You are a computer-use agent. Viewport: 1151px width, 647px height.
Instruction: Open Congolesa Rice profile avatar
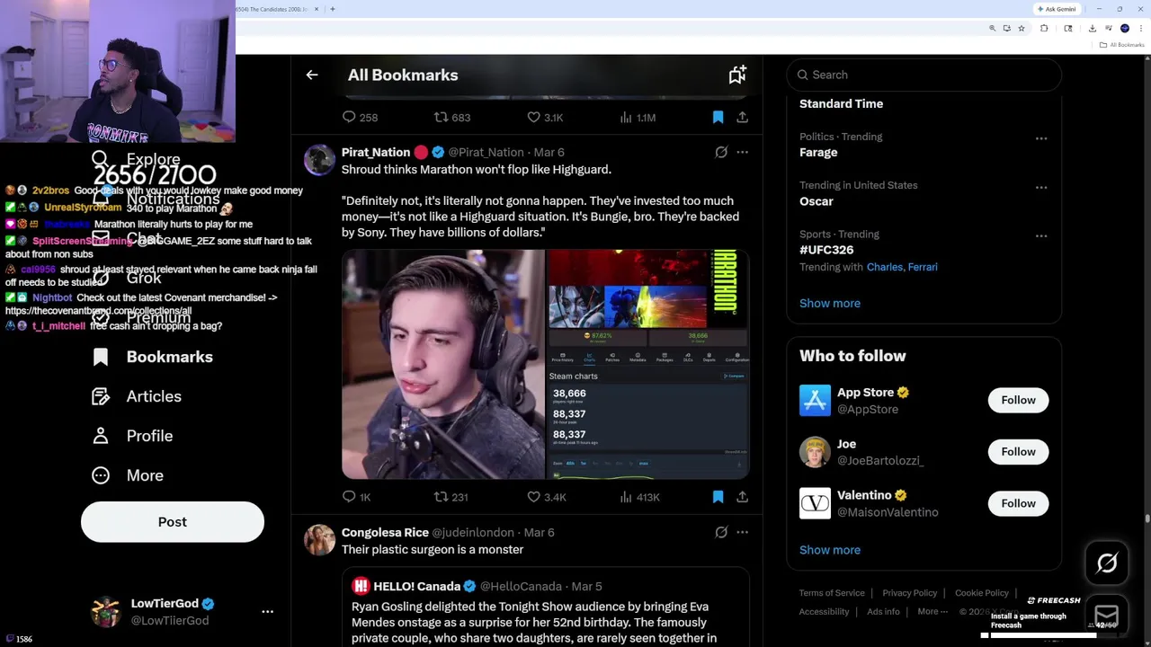click(x=319, y=540)
